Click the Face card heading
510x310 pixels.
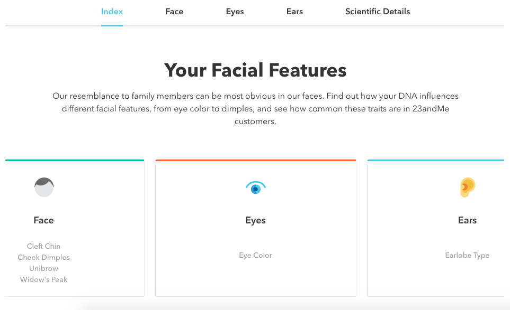click(44, 220)
